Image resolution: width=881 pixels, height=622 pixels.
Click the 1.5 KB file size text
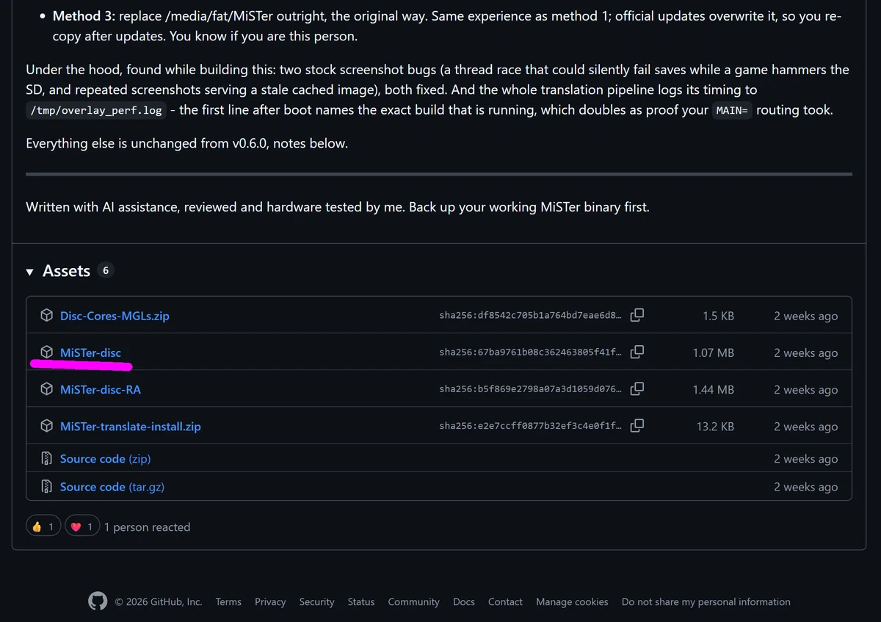(x=718, y=316)
